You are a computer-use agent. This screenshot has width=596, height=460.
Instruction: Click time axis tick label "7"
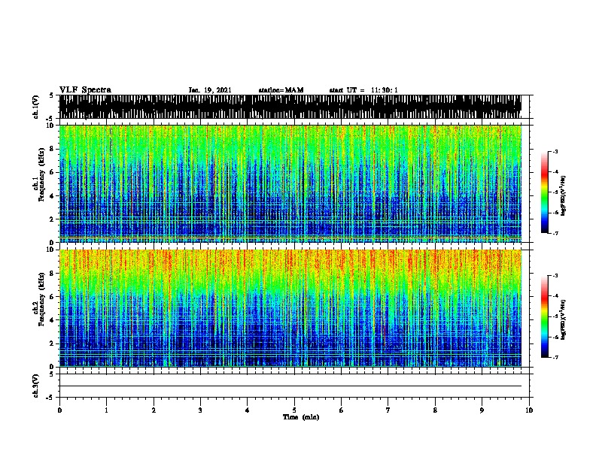click(388, 410)
